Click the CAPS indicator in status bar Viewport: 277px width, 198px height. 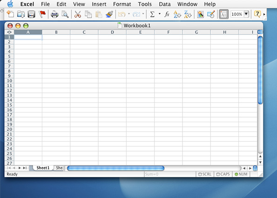(x=223, y=174)
